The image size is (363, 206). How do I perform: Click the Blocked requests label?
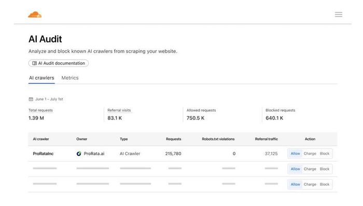click(x=281, y=110)
